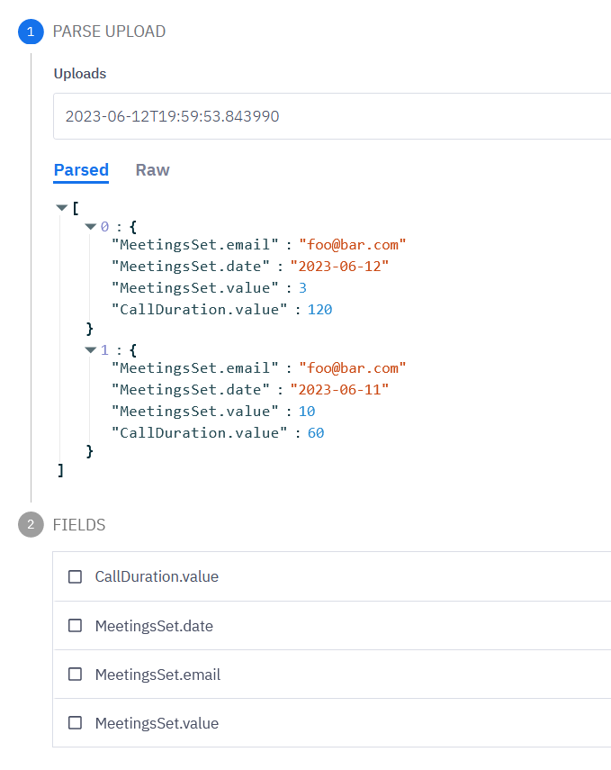Click the step 2 numbered circle icon

[31, 525]
